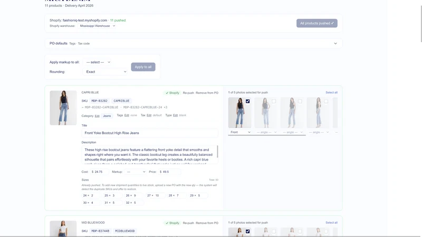Viewport: 422px width, 237px height.
Task: Open the Mississippi Warehouse dropdown
Action: (x=97, y=26)
